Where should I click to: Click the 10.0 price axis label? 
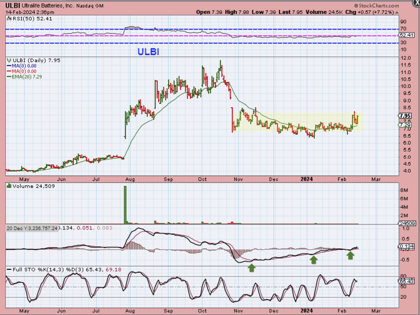pos(405,86)
